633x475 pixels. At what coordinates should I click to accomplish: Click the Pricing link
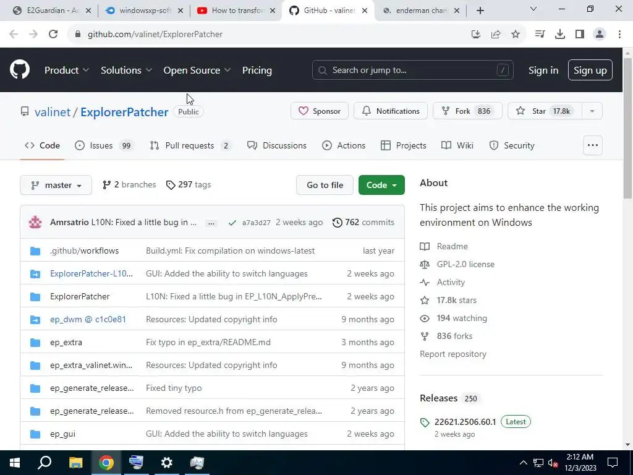pyautogui.click(x=257, y=71)
